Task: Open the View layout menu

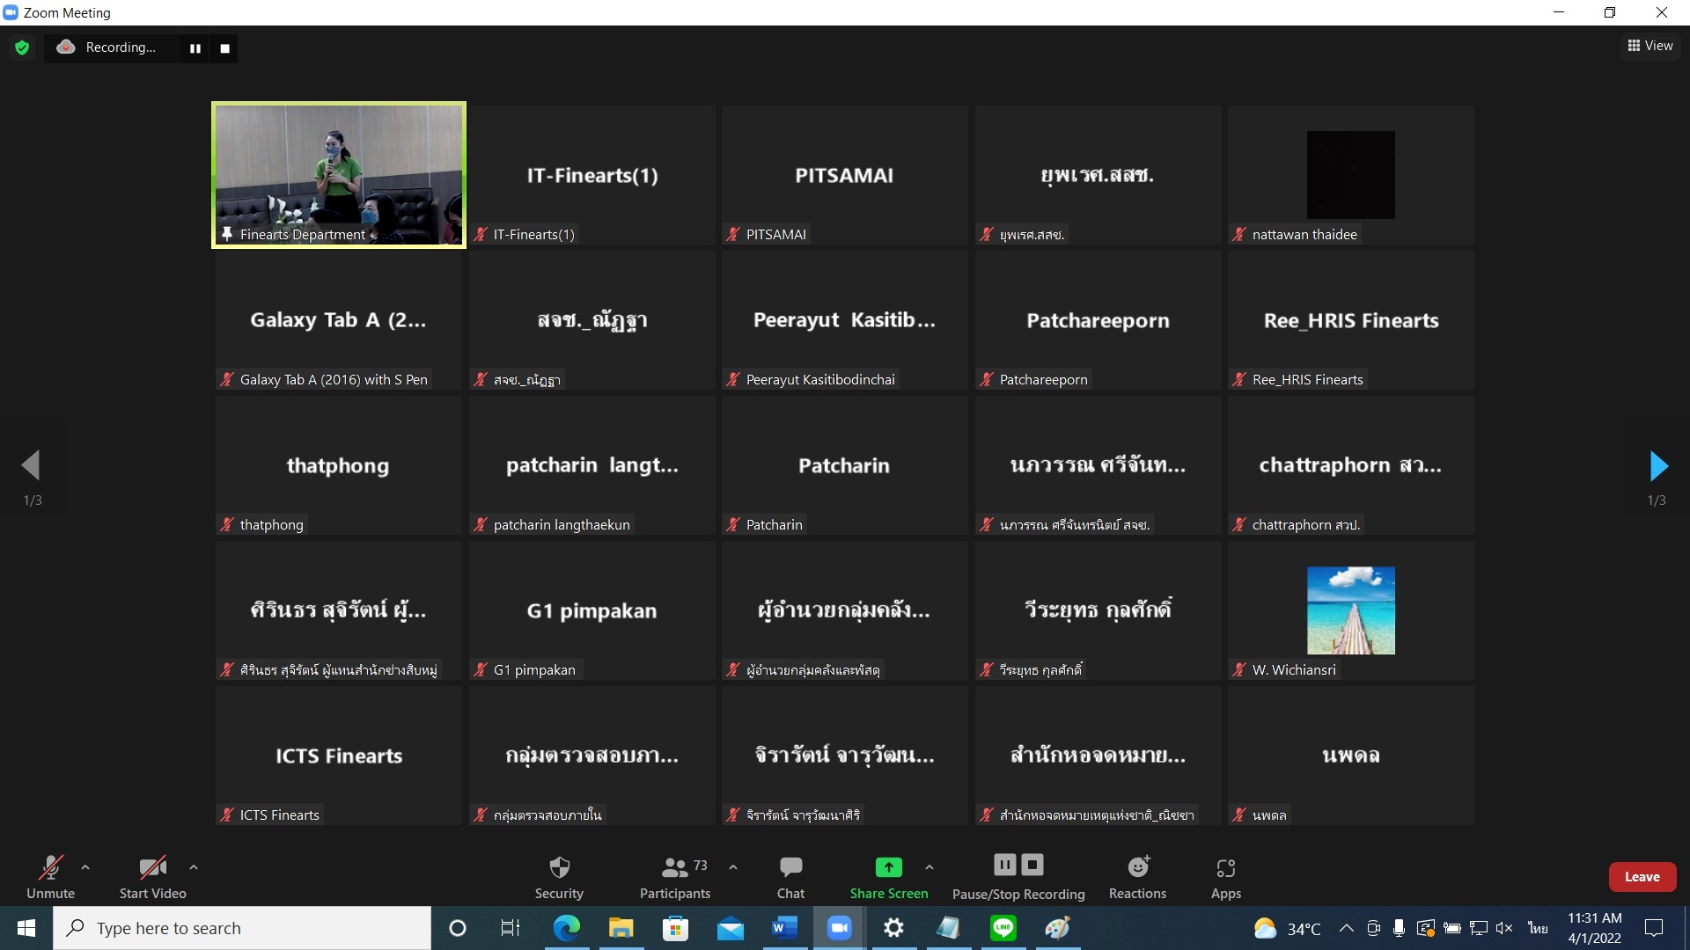Action: pyautogui.click(x=1650, y=46)
